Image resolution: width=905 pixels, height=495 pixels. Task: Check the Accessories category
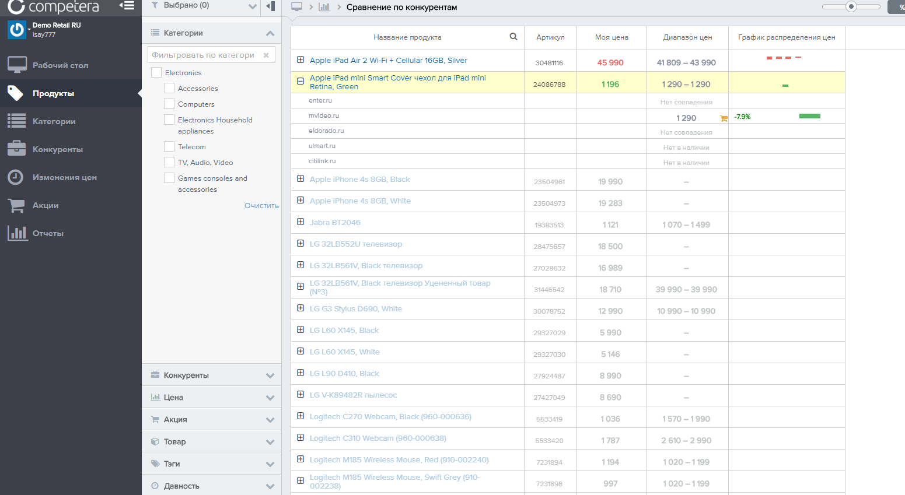[x=169, y=88]
